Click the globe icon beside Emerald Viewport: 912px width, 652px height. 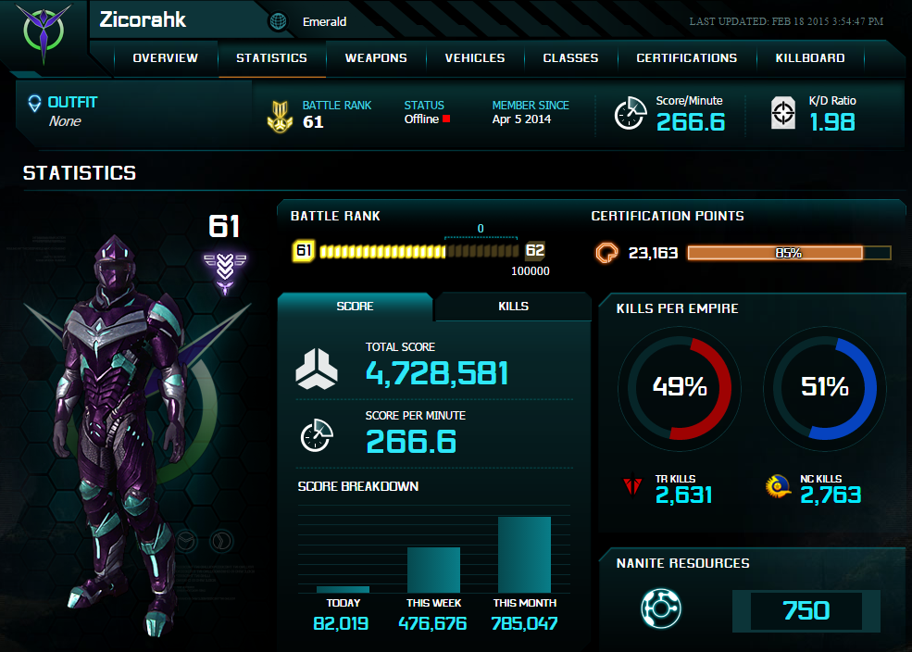click(279, 21)
